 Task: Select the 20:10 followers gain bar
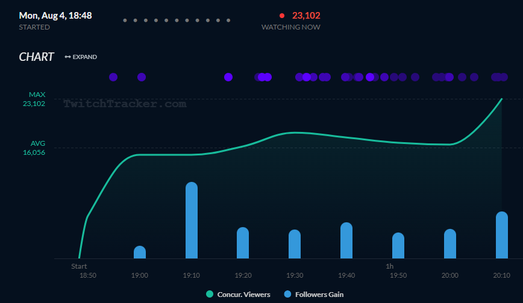pos(502,235)
